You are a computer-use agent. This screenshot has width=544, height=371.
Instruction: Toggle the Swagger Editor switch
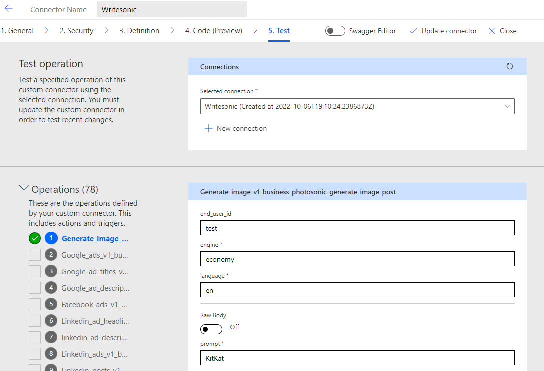(335, 31)
